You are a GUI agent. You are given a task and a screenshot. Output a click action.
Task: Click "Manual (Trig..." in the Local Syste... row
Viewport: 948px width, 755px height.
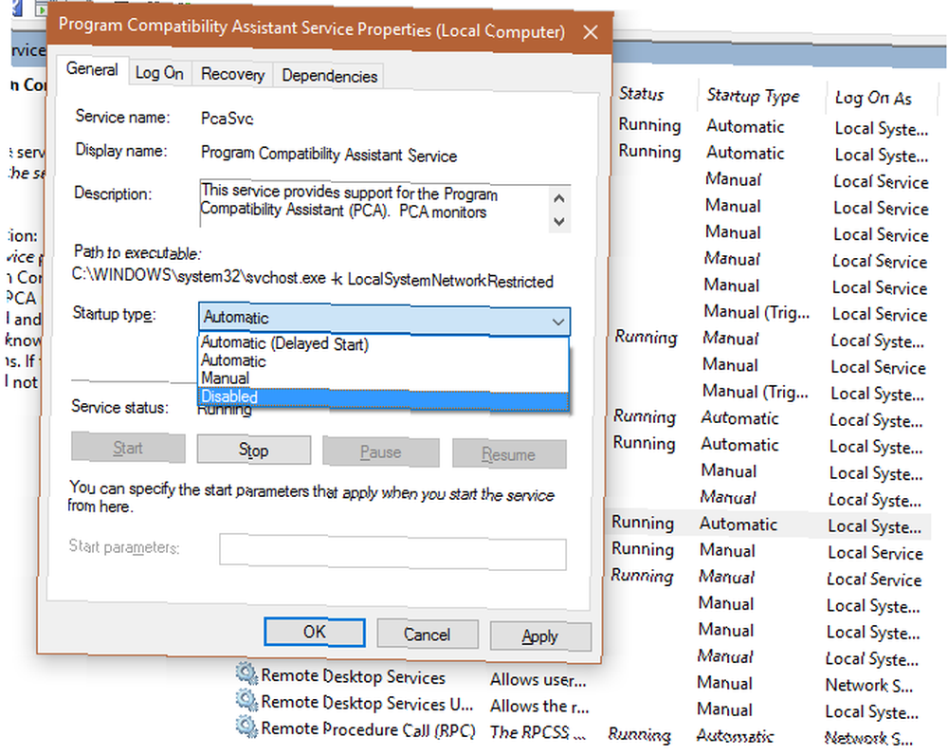coord(756,392)
